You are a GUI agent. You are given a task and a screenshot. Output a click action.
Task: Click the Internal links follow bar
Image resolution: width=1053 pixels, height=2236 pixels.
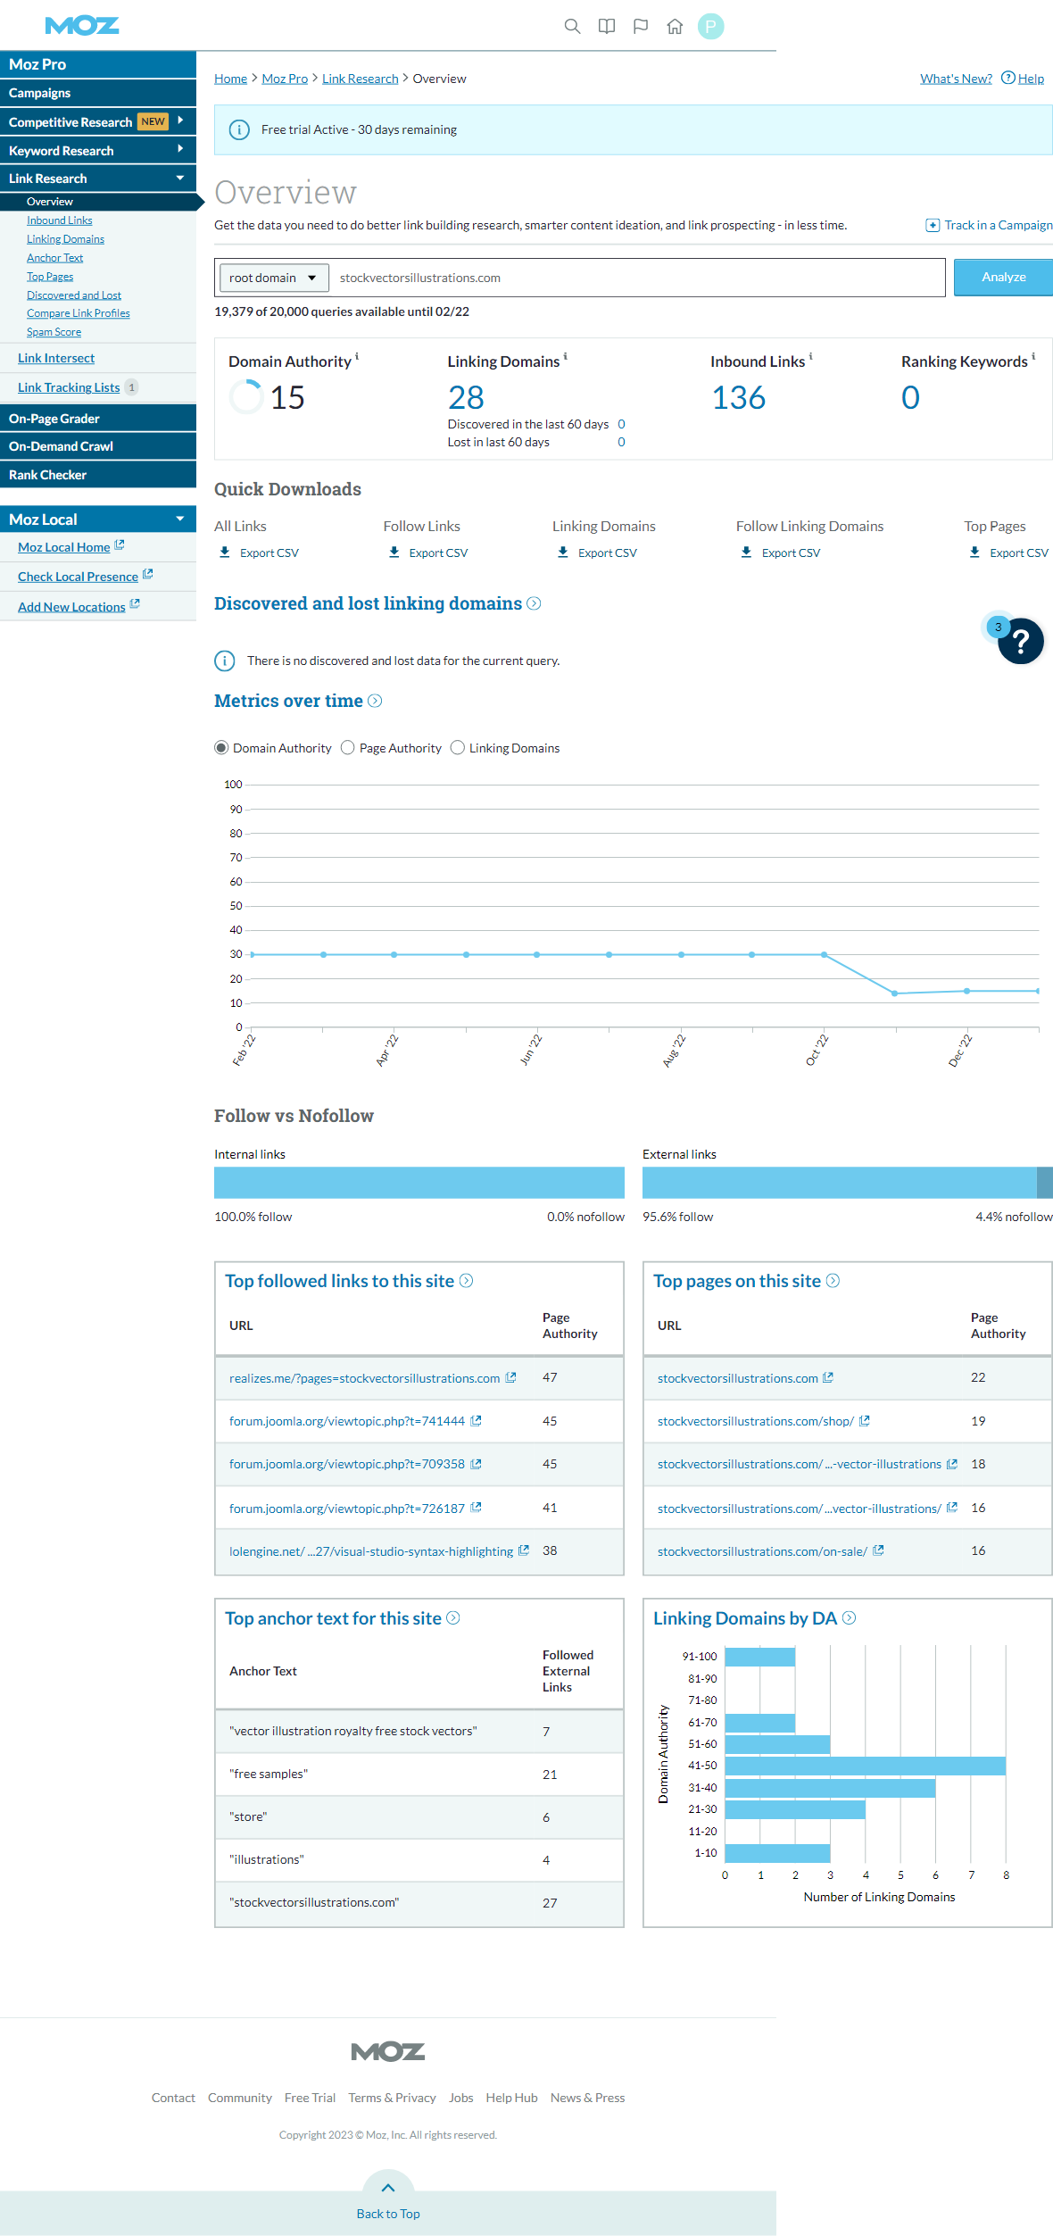coord(419,1183)
